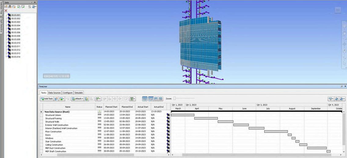Click the Insert Task icon next to Add Task

pyautogui.click(x=56, y=99)
